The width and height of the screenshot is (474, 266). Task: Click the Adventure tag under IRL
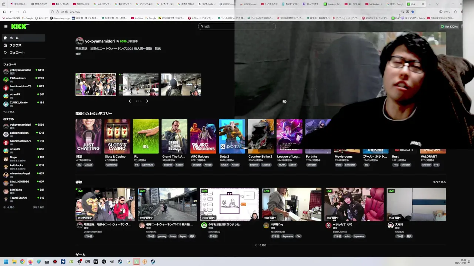147,165
